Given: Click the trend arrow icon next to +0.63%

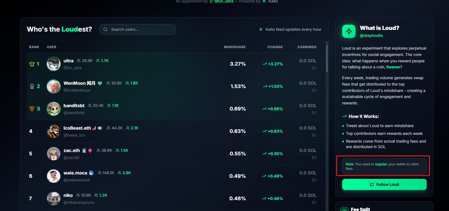Looking at the screenshot, I should tap(265, 131).
